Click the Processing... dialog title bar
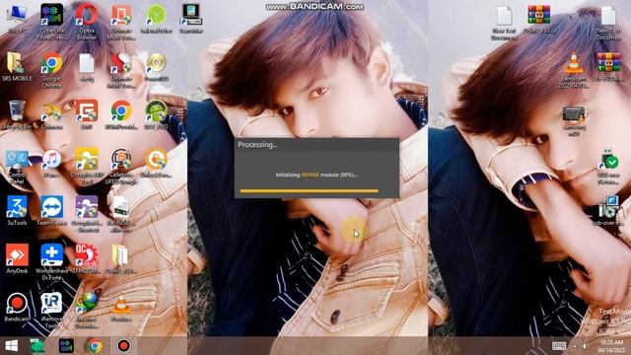Screen dimensions: 631x355 (316, 145)
